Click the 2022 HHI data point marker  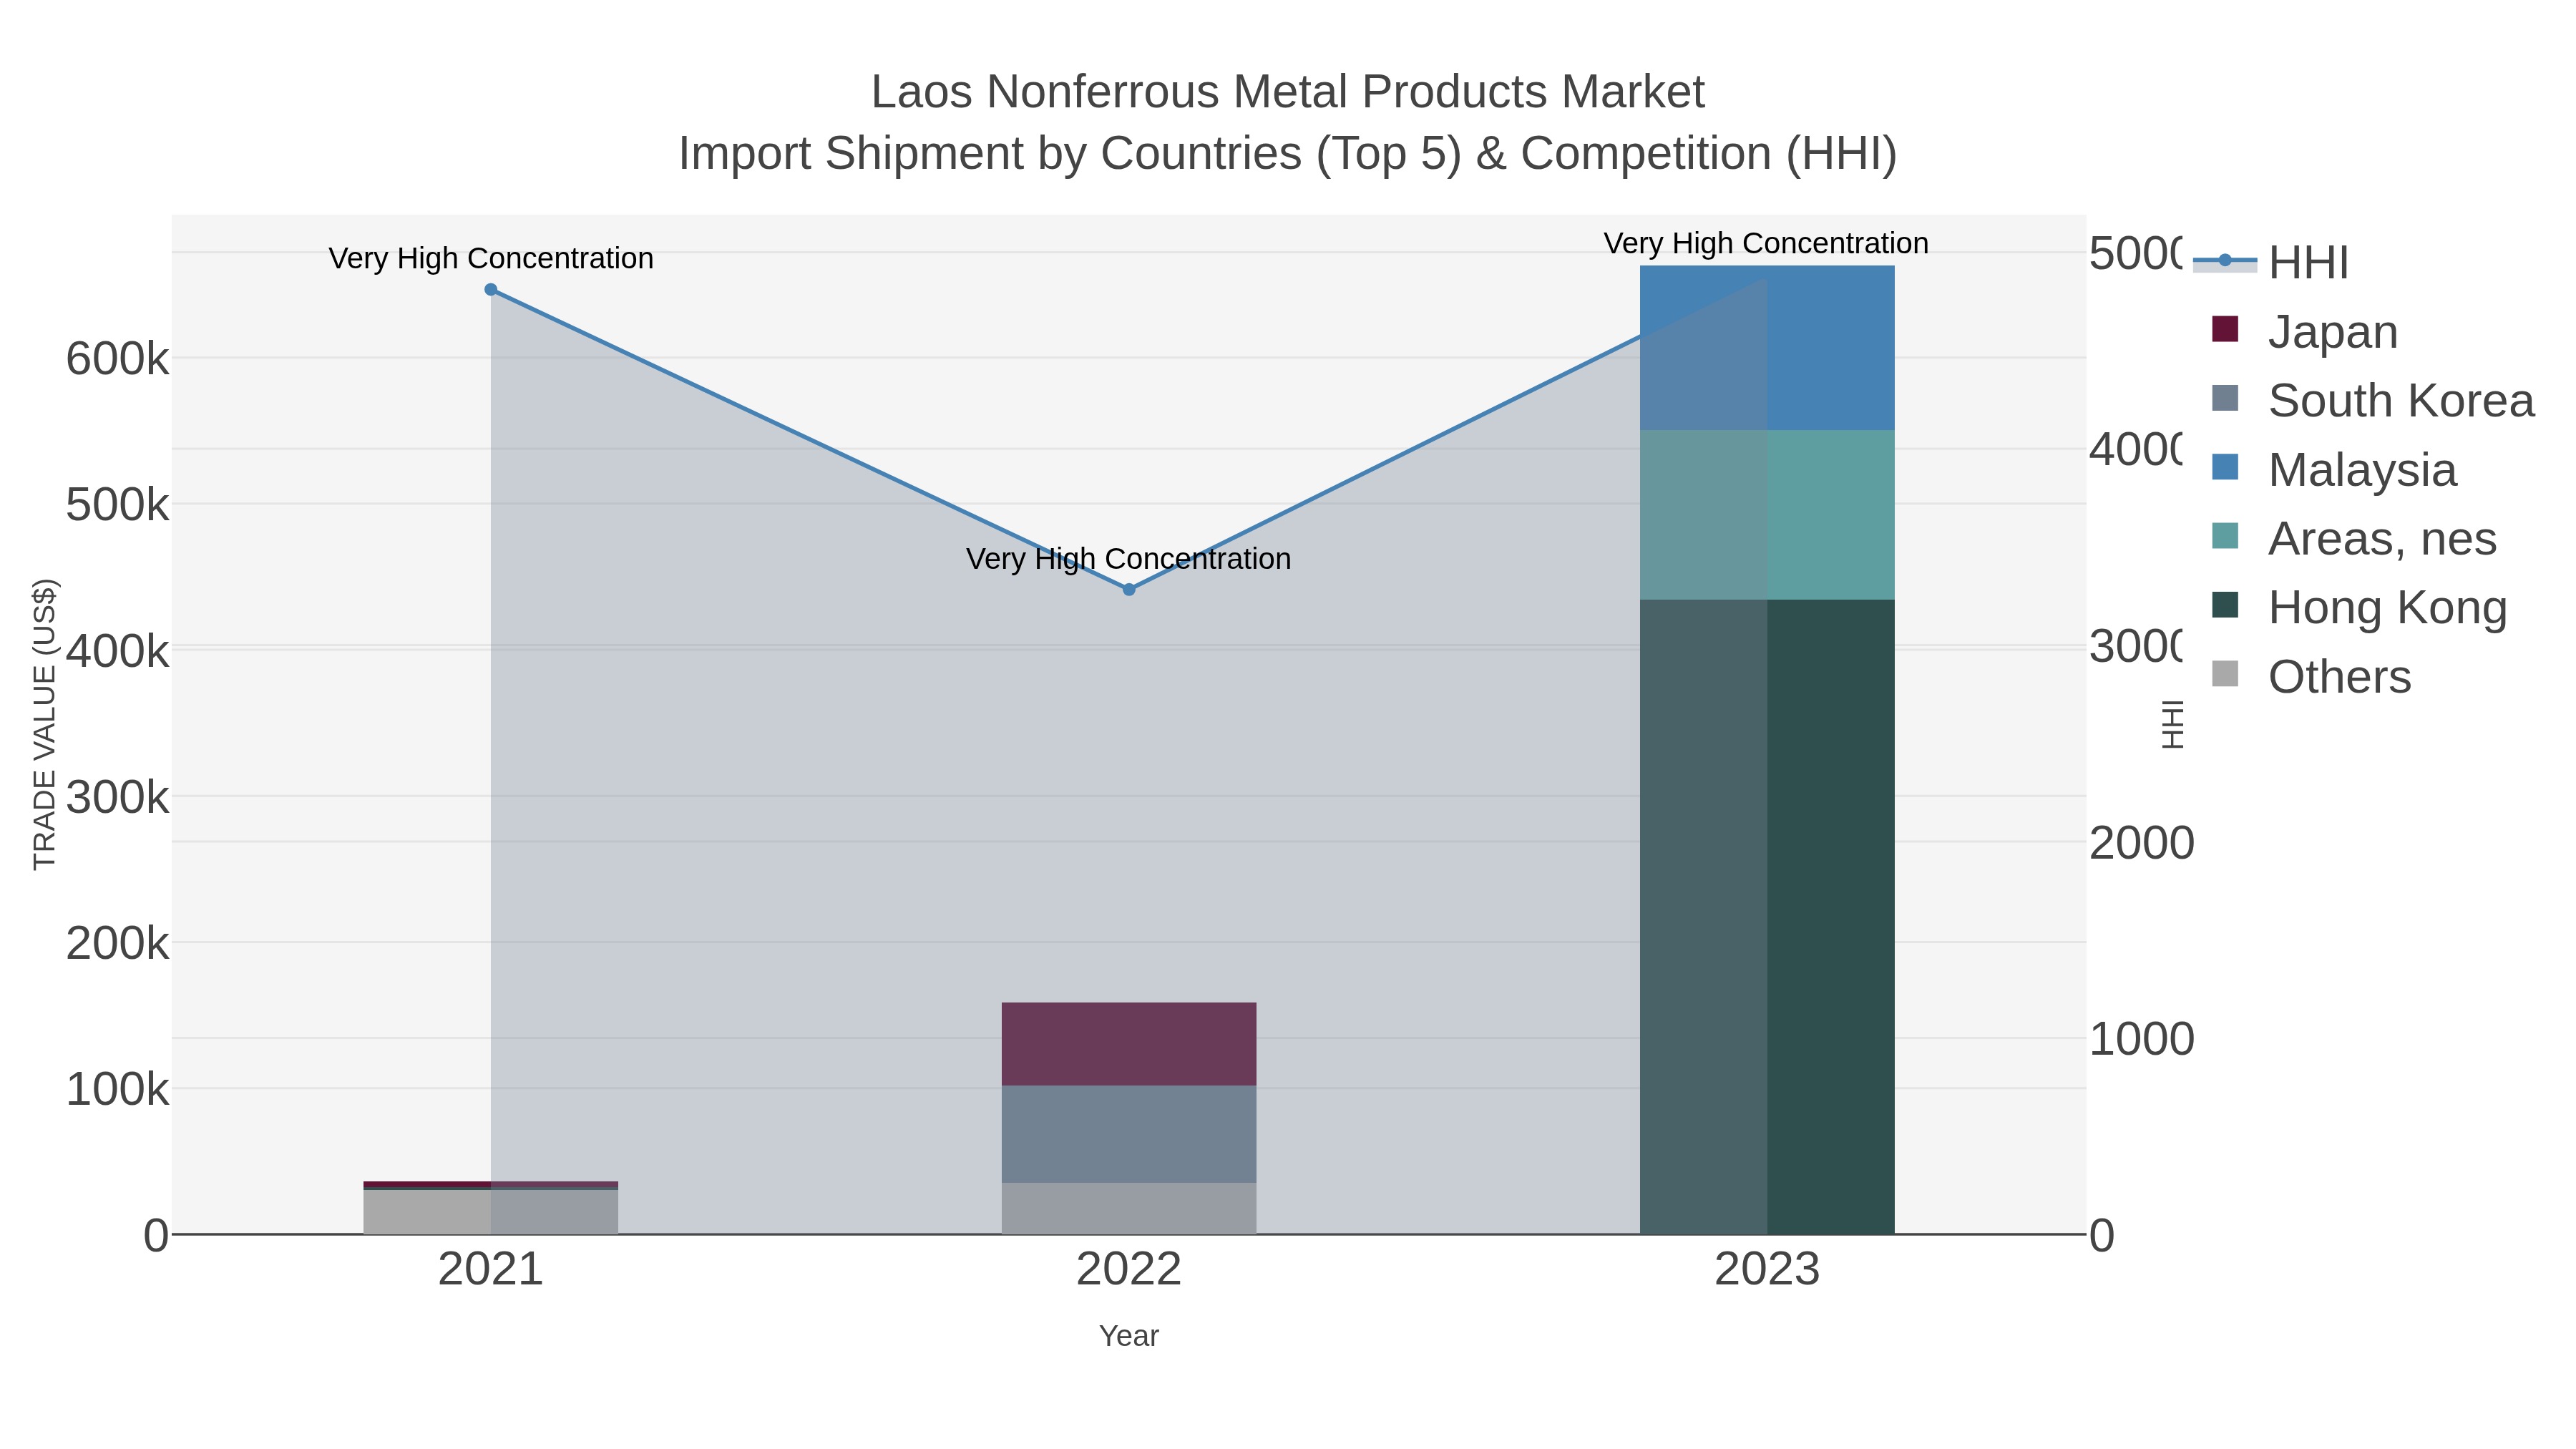[x=1129, y=590]
